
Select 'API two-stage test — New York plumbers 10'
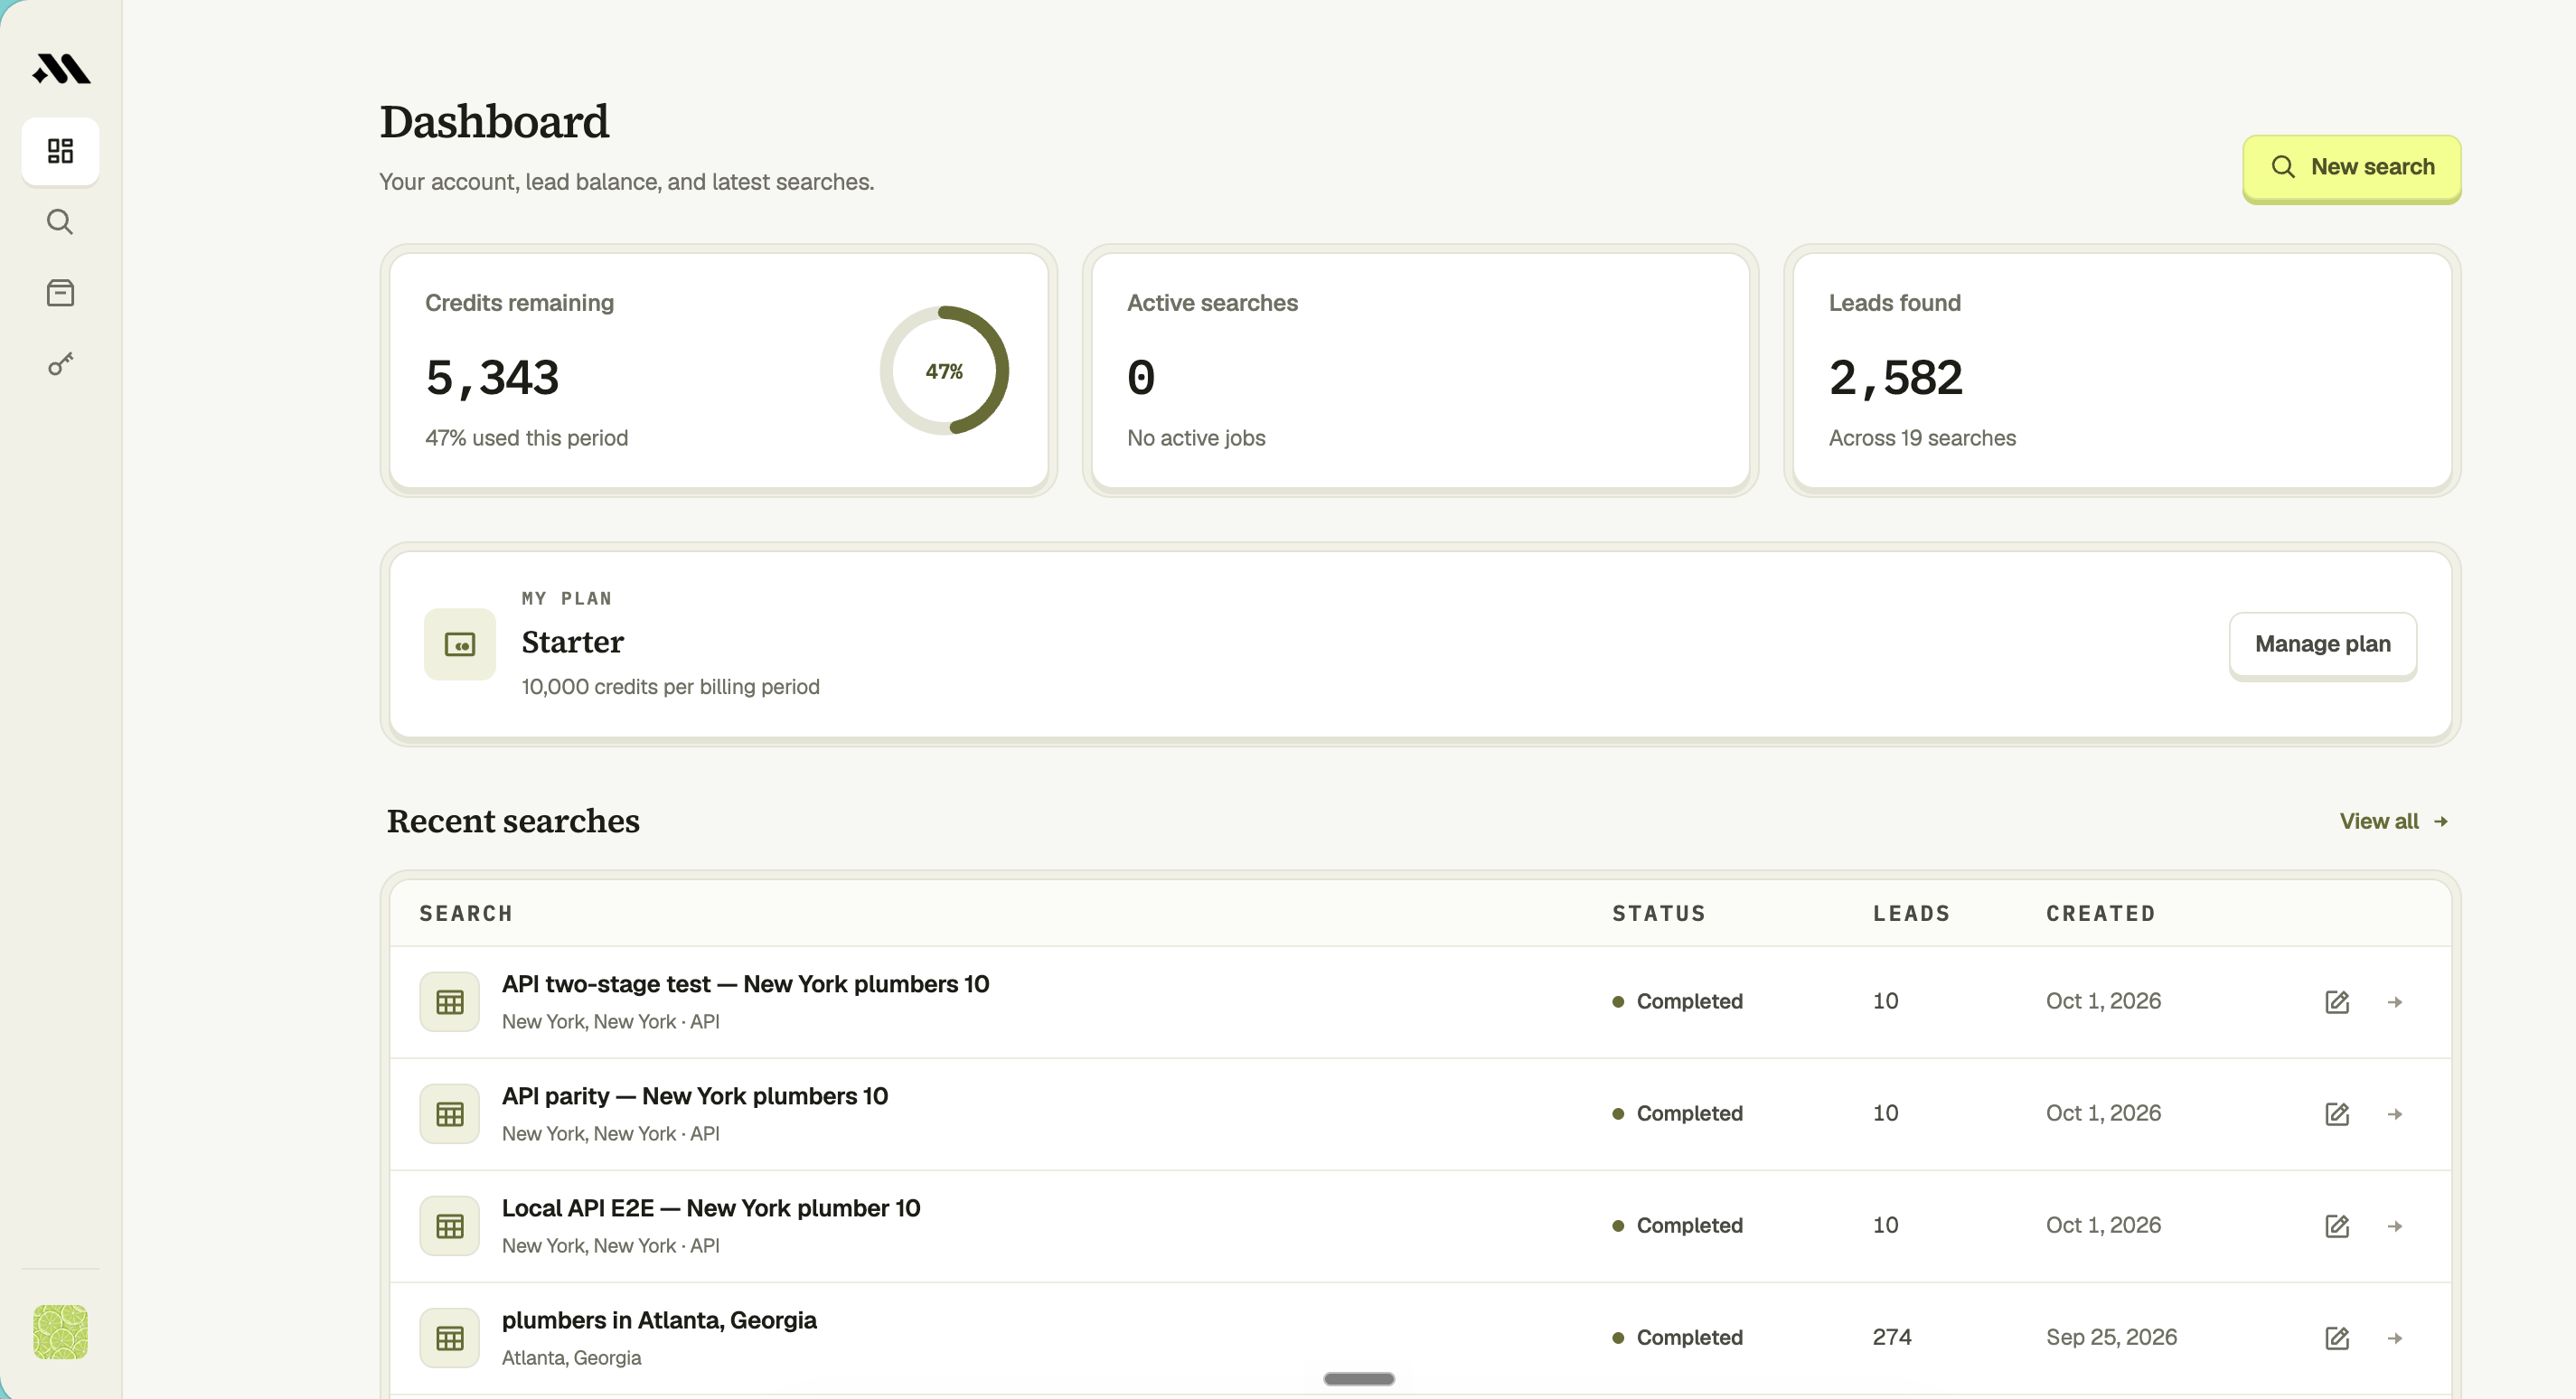(745, 984)
